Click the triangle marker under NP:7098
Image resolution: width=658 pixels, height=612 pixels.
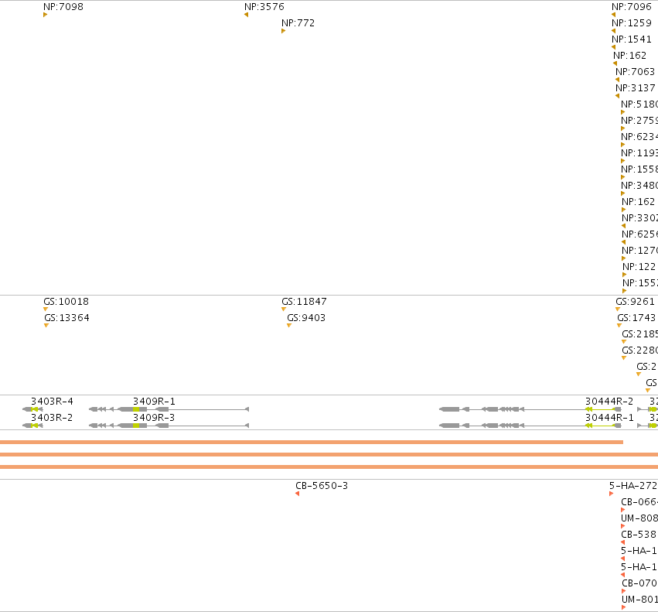pyautogui.click(x=46, y=15)
